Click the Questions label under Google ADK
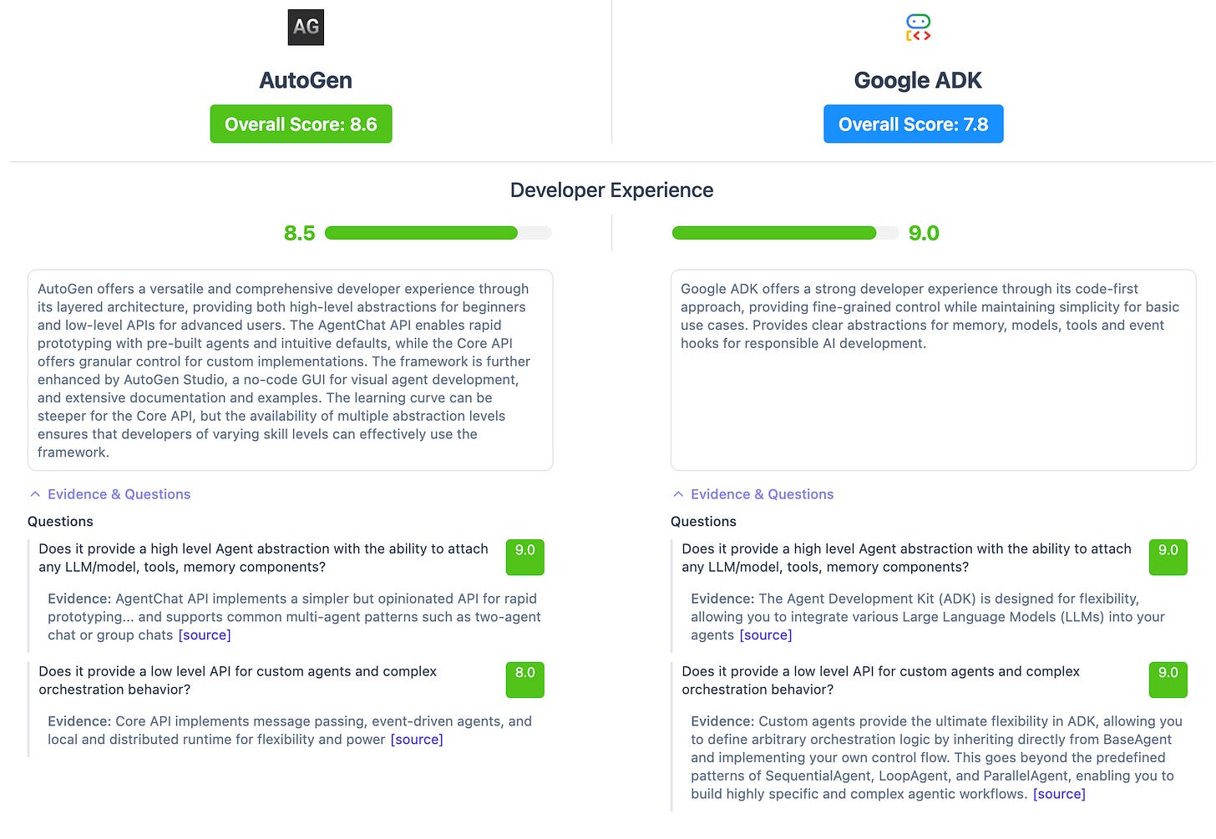This screenshot has height=839, width=1216. pyautogui.click(x=703, y=521)
